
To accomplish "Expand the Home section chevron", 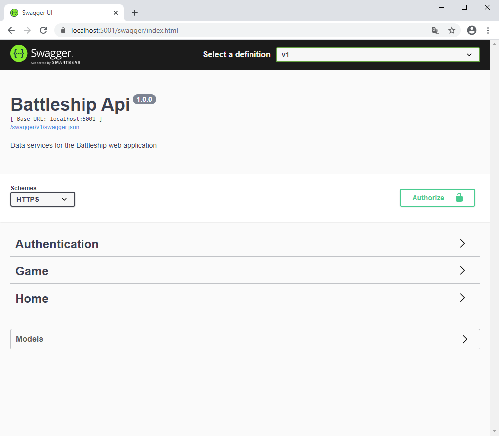I will pos(462,298).
